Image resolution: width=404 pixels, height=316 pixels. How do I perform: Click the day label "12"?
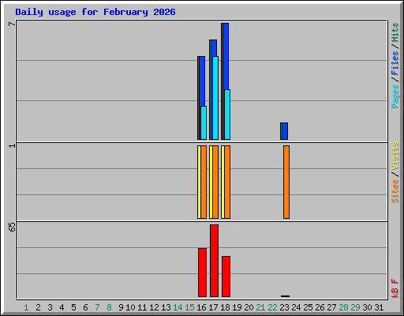coord(154,307)
